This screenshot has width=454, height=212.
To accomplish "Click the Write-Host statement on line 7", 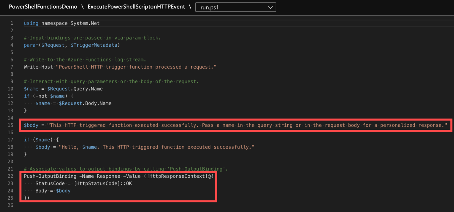I will pyautogui.click(x=120, y=67).
